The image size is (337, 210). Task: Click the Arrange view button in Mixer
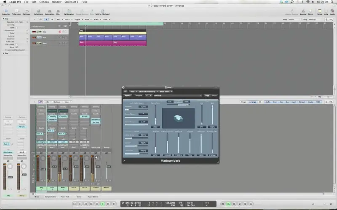click(x=252, y=102)
